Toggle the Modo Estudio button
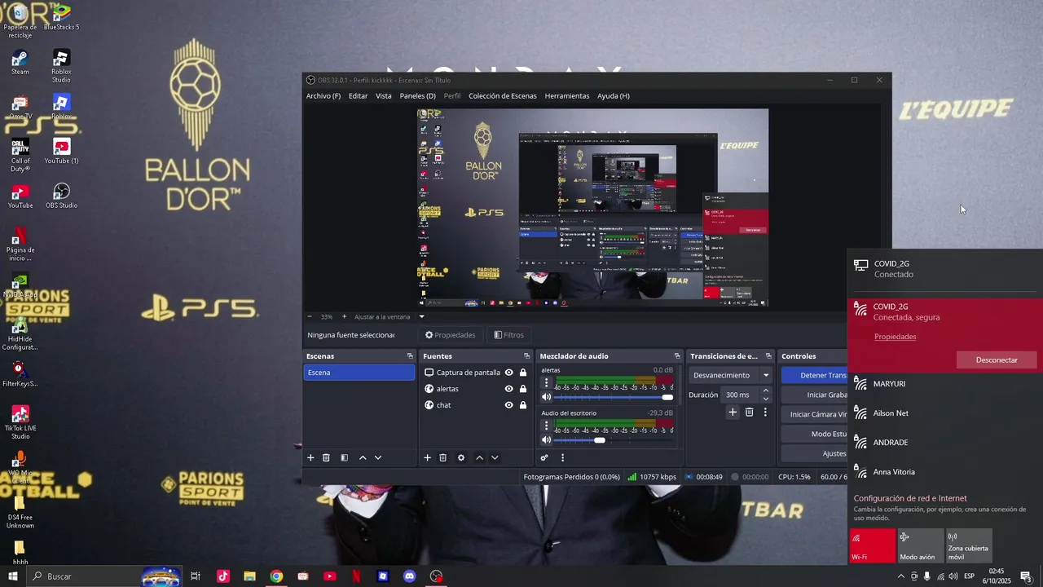Image resolution: width=1043 pixels, height=587 pixels. click(x=813, y=434)
